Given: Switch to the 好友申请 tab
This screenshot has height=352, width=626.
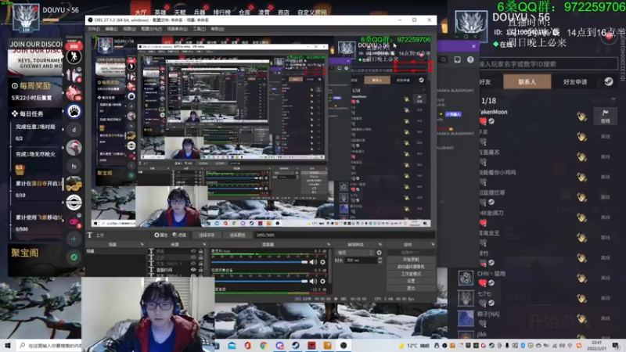Looking at the screenshot, I should [x=575, y=82].
